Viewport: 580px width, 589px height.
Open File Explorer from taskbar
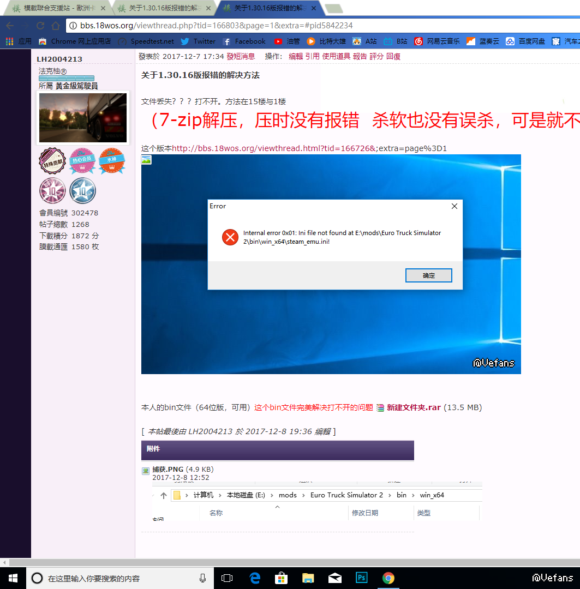point(308,578)
